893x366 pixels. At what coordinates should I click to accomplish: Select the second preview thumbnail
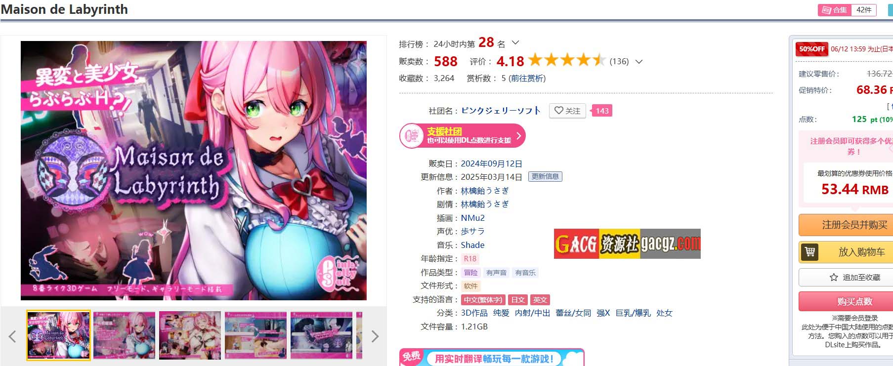click(x=124, y=335)
